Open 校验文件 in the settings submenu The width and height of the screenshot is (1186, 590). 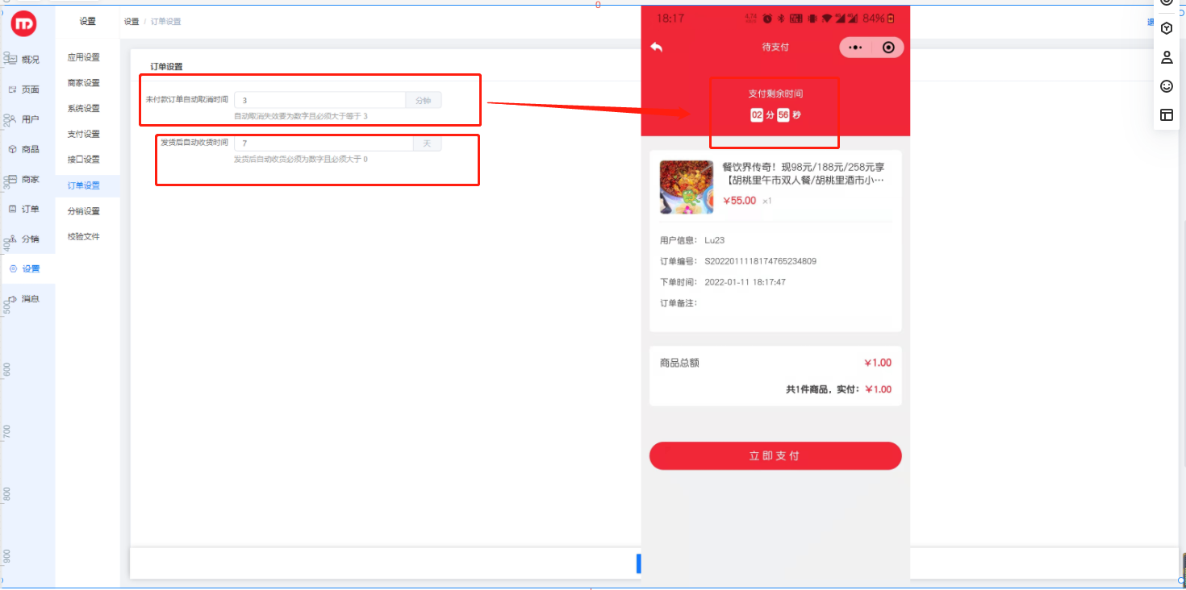(x=84, y=237)
